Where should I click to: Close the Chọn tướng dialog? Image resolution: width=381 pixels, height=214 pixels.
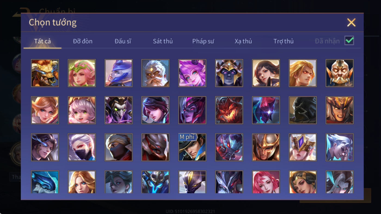pos(351,22)
